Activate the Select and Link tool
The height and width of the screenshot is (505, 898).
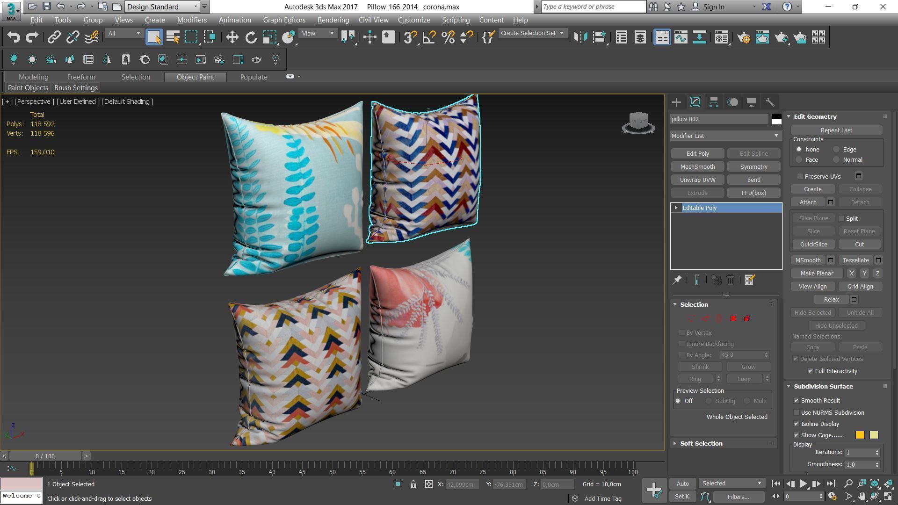pyautogui.click(x=54, y=37)
